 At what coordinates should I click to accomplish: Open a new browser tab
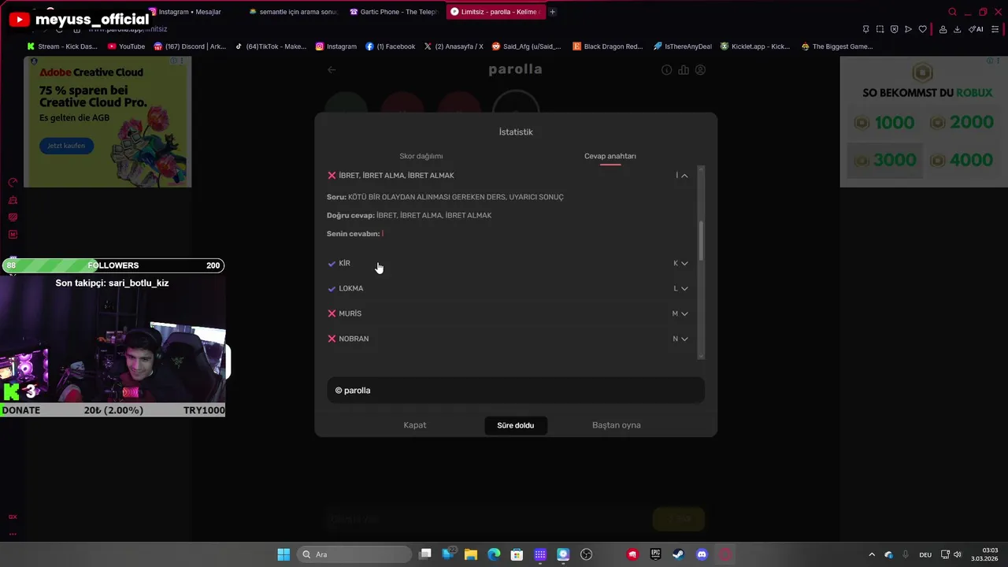pos(552,12)
